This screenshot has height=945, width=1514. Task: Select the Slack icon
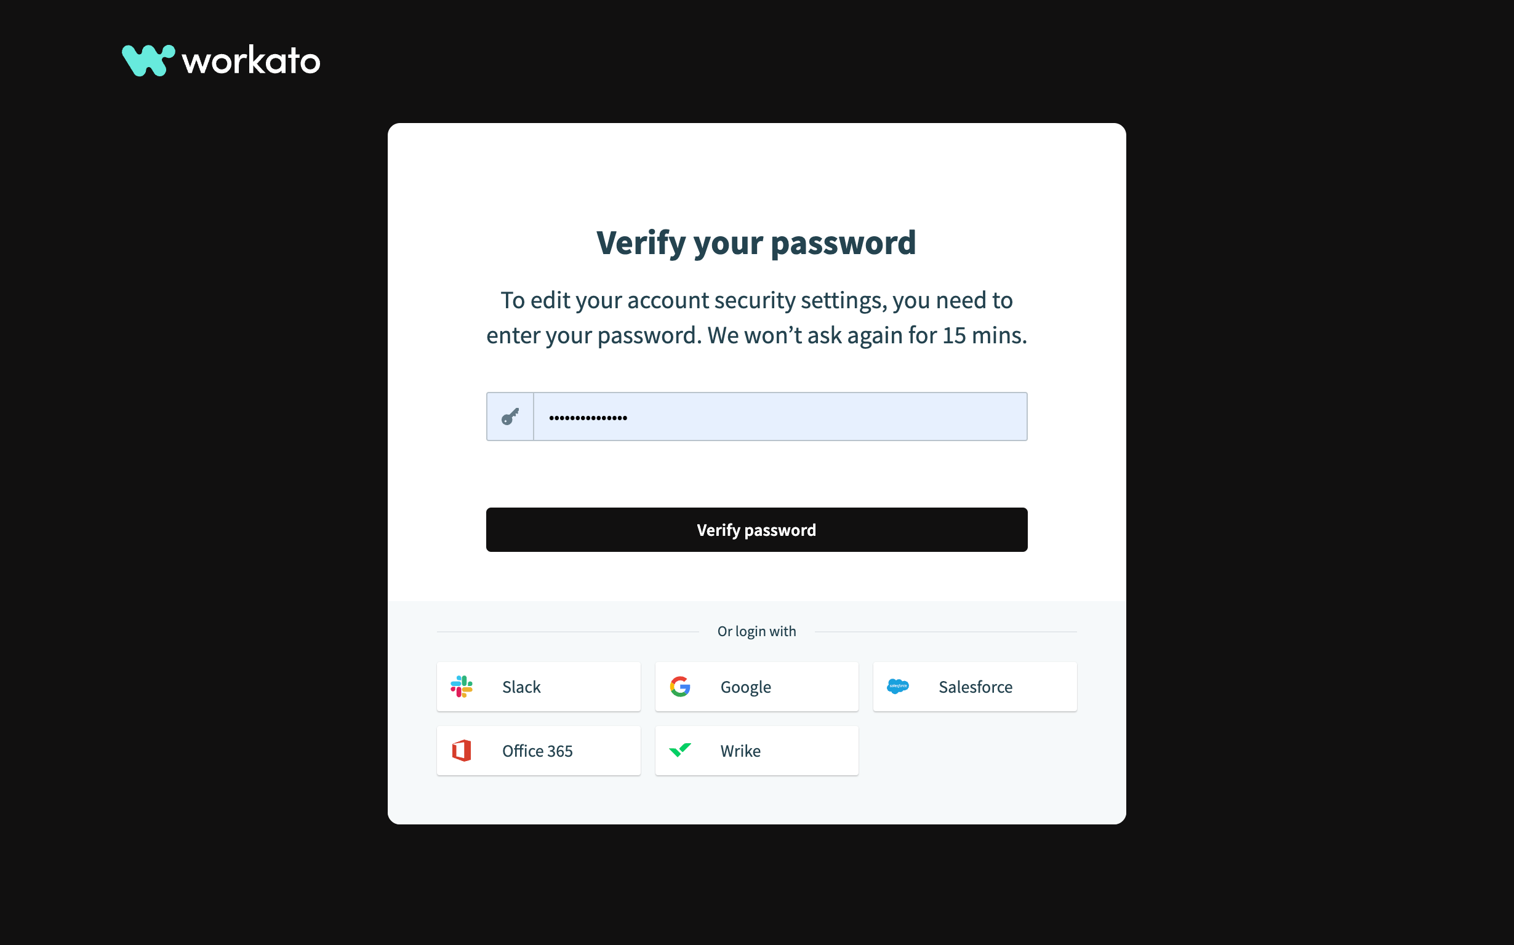462,686
